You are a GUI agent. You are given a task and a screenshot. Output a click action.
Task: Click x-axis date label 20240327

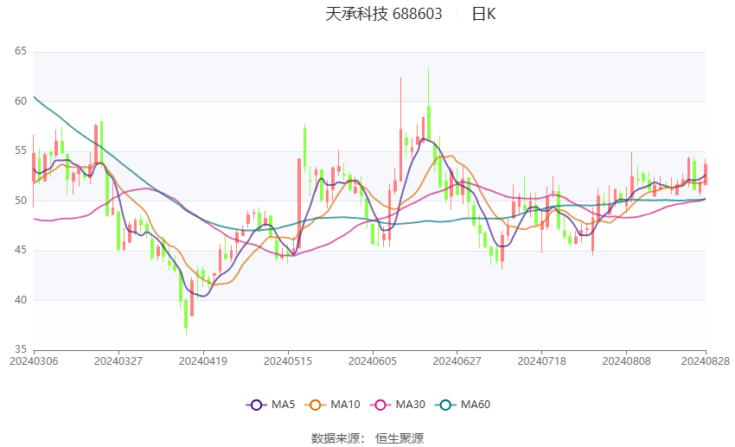(118, 361)
